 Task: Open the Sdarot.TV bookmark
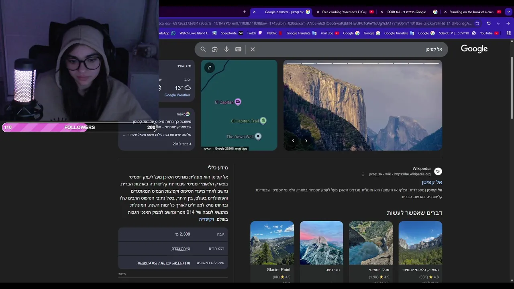pyautogui.click(x=457, y=33)
